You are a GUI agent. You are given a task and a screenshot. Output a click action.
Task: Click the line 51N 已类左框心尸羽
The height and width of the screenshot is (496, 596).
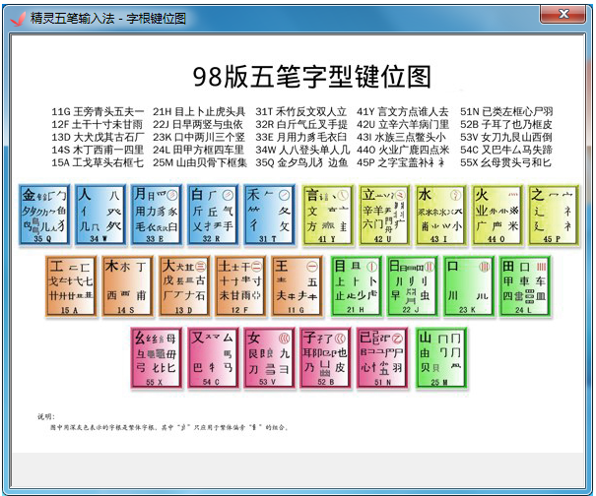(x=506, y=111)
